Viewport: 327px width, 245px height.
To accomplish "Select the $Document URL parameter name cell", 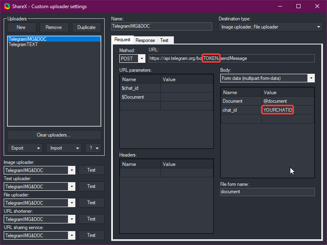I will [x=140, y=97].
